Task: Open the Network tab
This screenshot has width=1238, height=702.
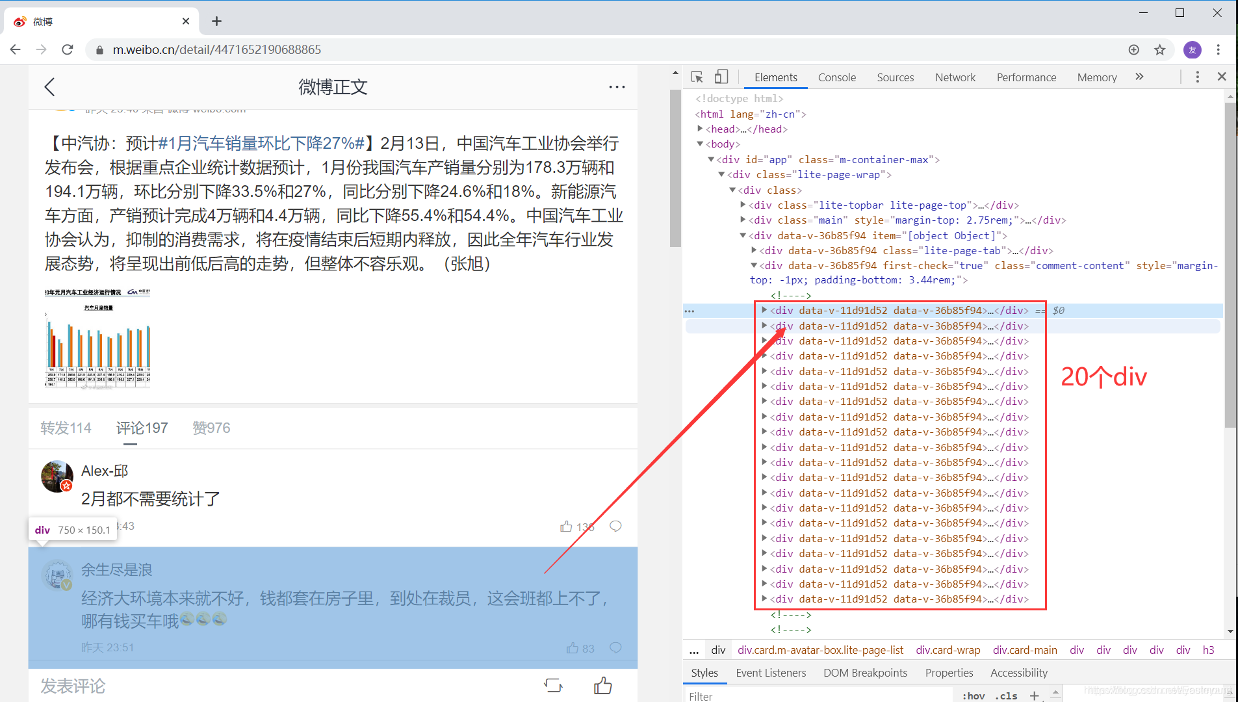Action: tap(955, 77)
